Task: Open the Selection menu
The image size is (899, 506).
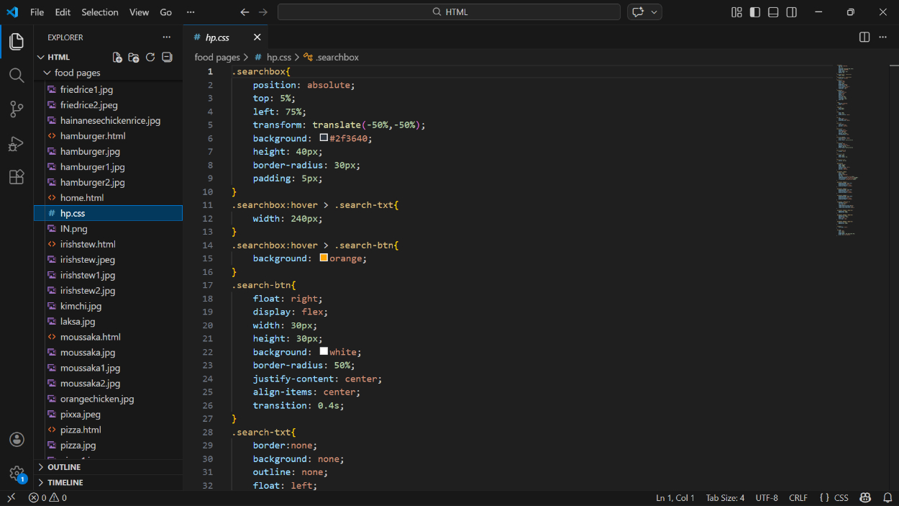Action: point(99,12)
